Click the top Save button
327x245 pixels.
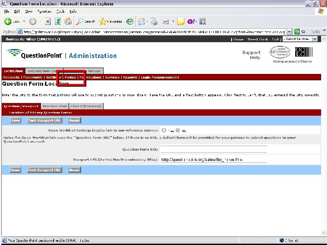pos(15,120)
